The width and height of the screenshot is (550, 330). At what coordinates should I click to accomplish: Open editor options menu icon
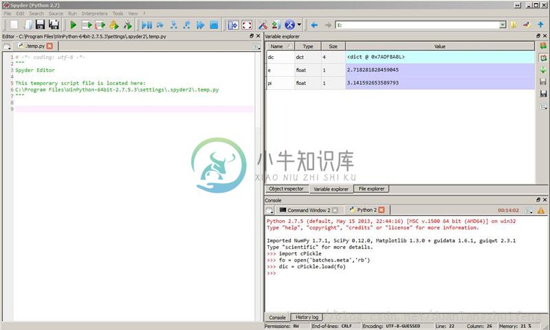coord(256,47)
